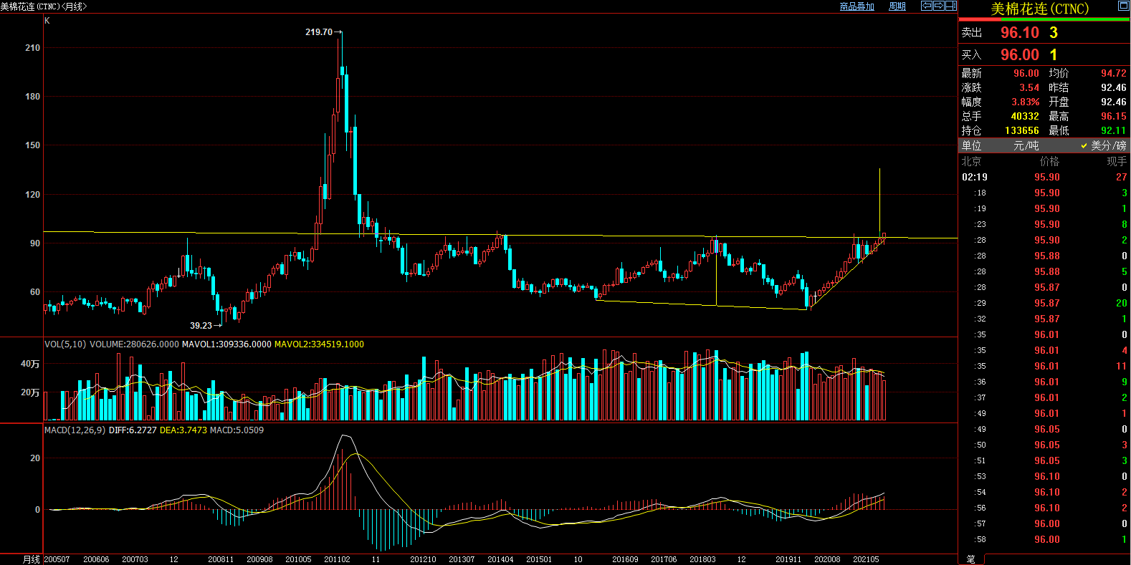Click the MAVOL1:309336.0000 label
1131x565 pixels.
click(x=226, y=344)
